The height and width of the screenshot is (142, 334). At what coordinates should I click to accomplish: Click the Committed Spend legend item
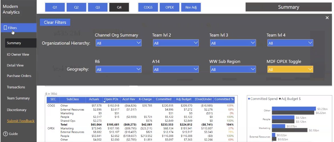click(263, 99)
